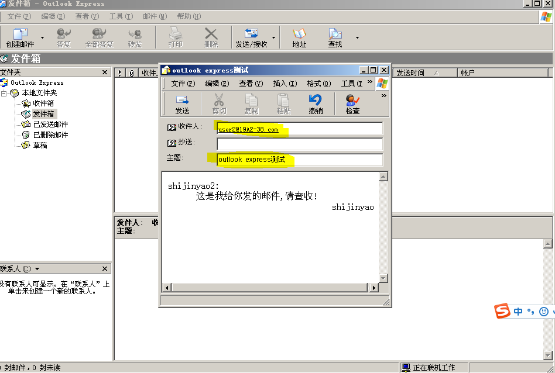Select the 已删除邮件 folder
The image size is (555, 373).
50,134
